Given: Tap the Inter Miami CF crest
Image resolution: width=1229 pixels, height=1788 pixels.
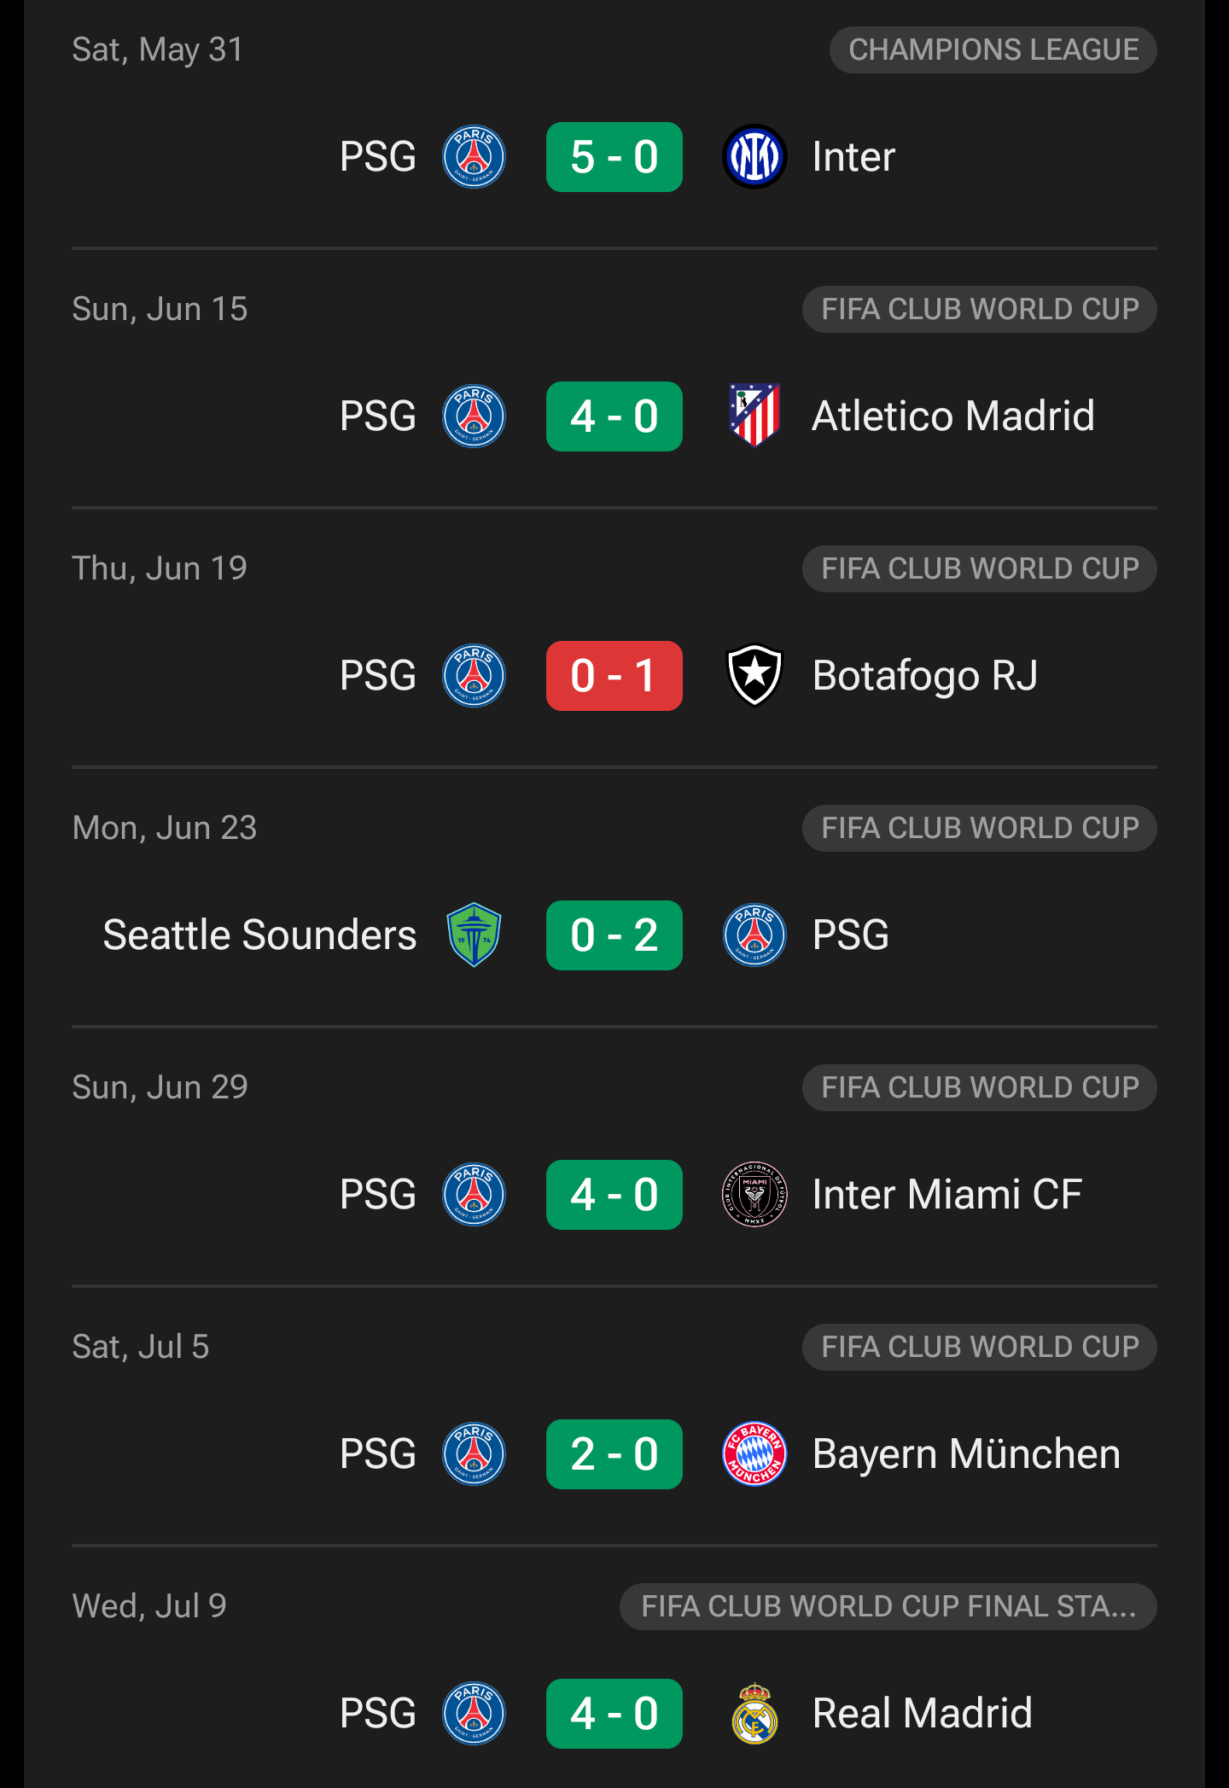Looking at the screenshot, I should tap(754, 1195).
